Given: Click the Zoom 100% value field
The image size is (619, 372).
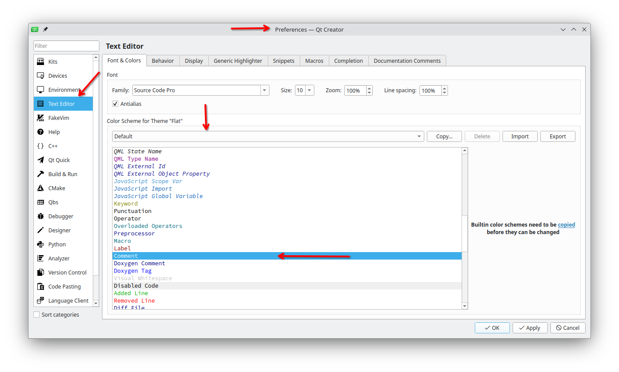Looking at the screenshot, I should coord(355,90).
